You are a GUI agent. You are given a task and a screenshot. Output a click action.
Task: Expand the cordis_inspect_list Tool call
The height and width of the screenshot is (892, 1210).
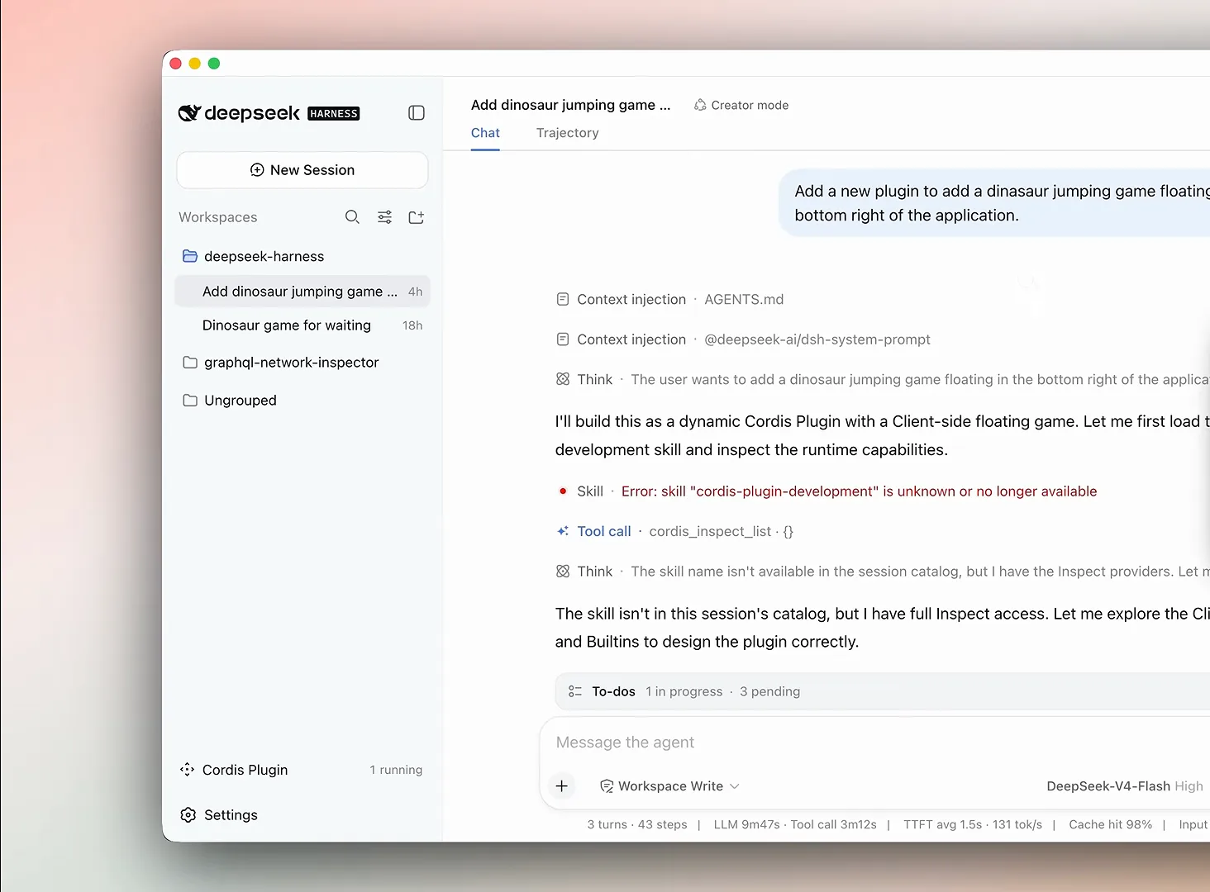click(x=675, y=532)
